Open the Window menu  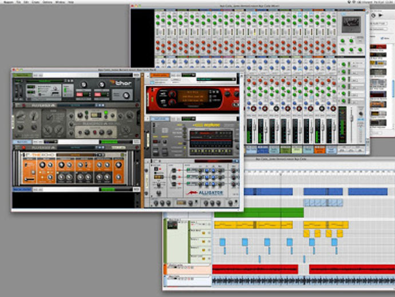point(60,2)
